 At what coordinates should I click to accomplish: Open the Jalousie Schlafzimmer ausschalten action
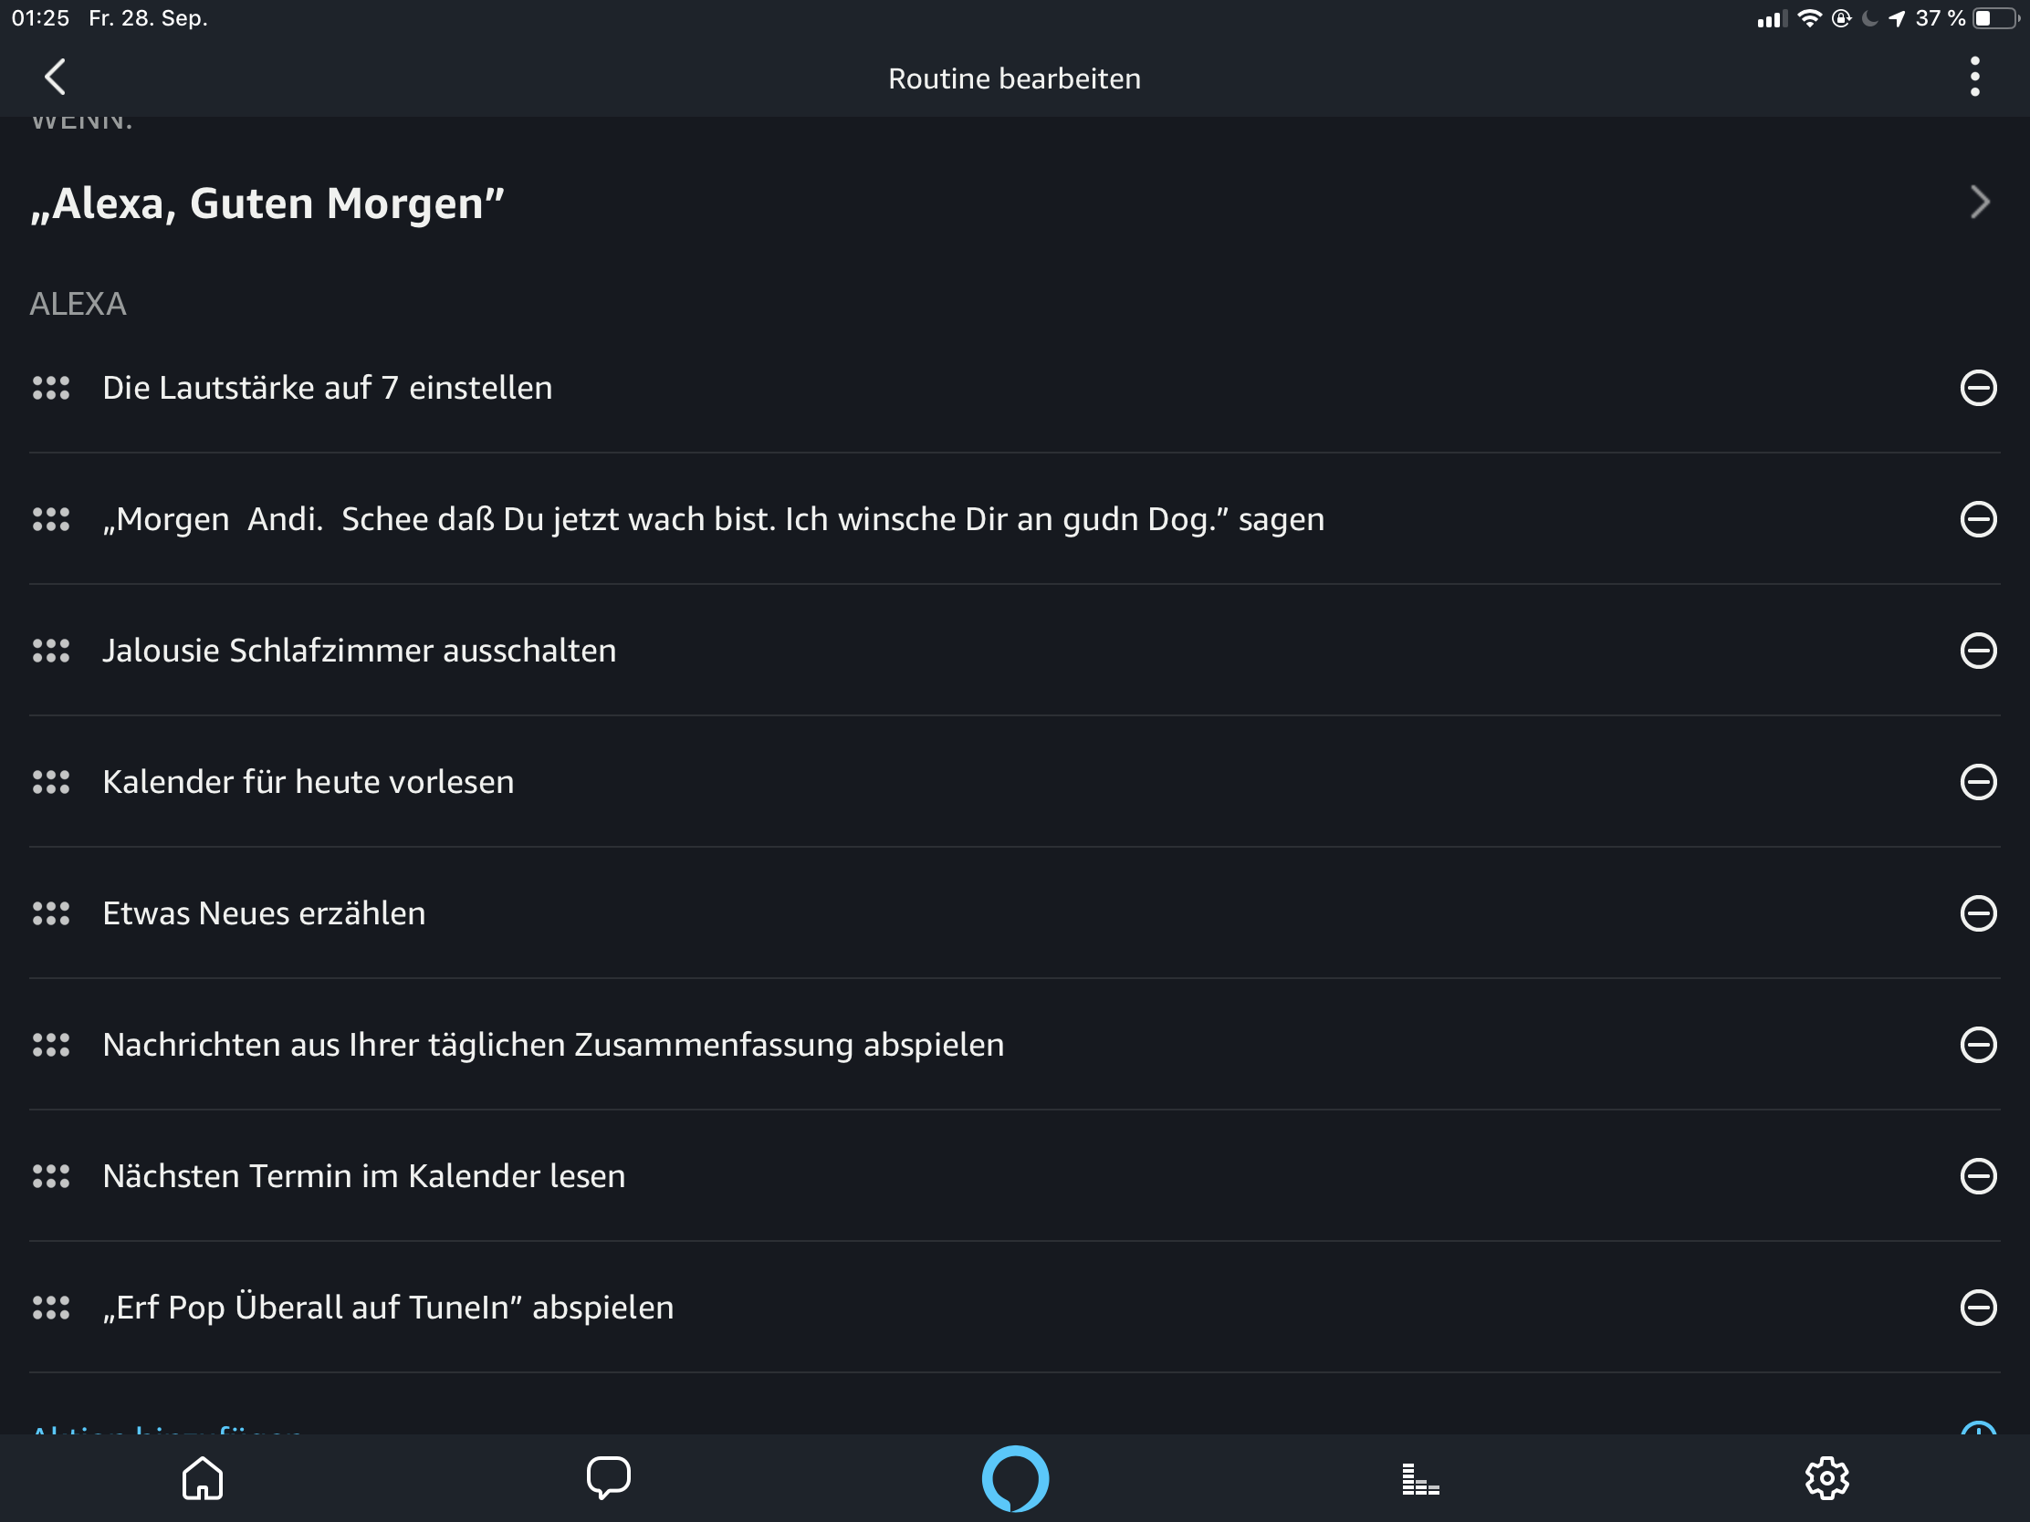coord(359,651)
